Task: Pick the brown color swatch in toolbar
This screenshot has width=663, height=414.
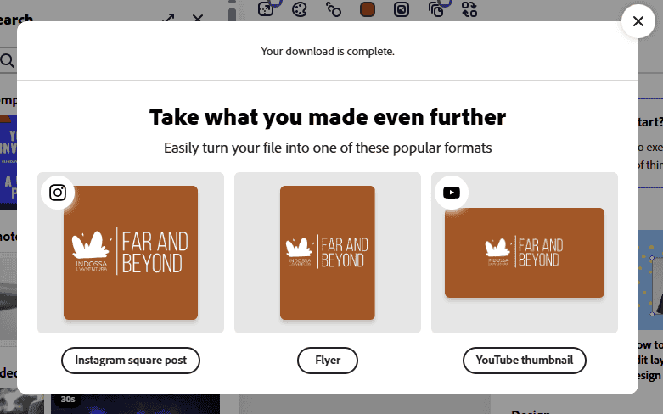Action: [x=368, y=9]
